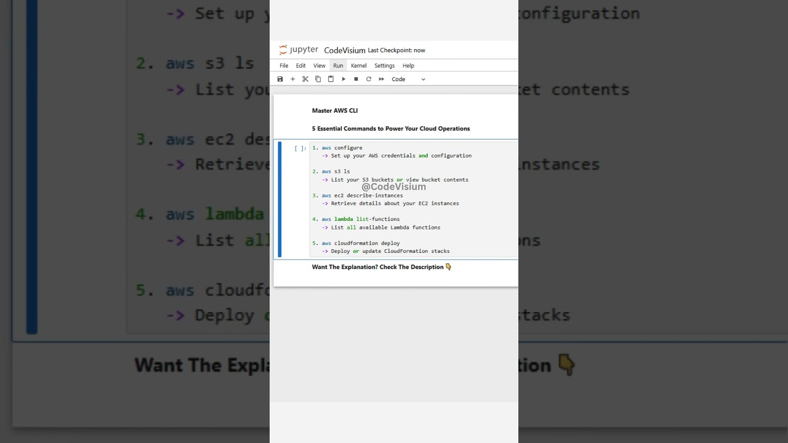Rename the notebook title CodeVisium

click(345, 50)
